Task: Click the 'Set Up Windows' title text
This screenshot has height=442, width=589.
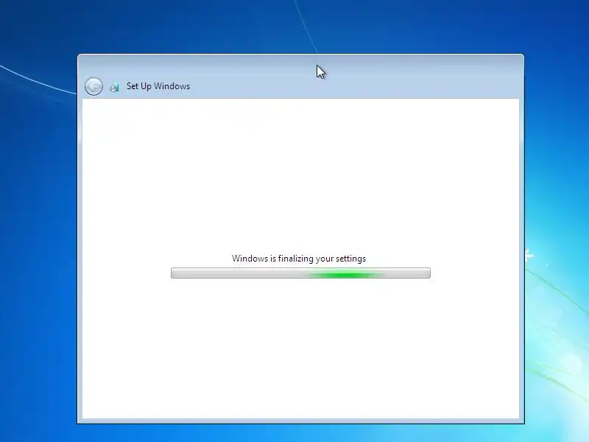Action: click(158, 86)
